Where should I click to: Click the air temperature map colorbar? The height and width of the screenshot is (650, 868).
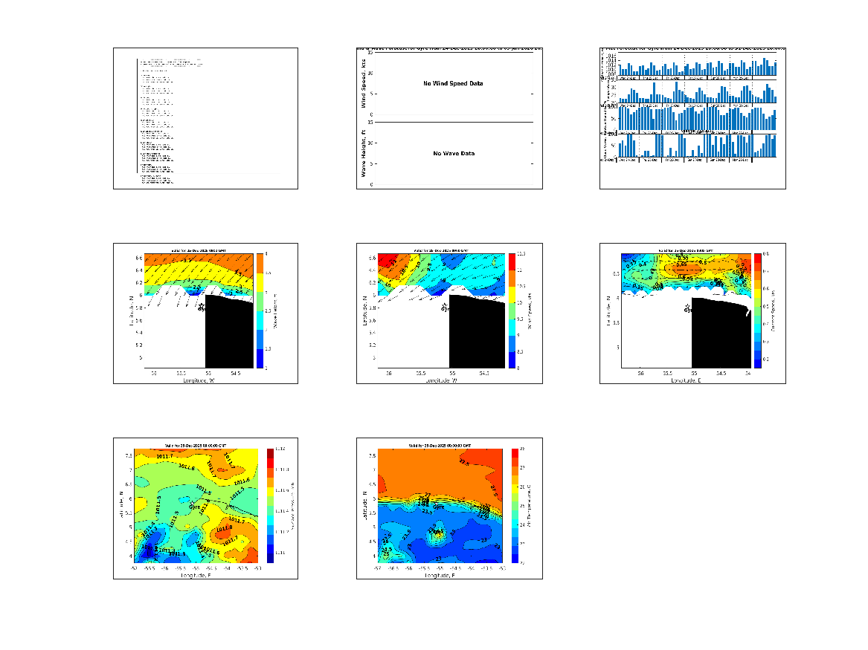(x=515, y=506)
